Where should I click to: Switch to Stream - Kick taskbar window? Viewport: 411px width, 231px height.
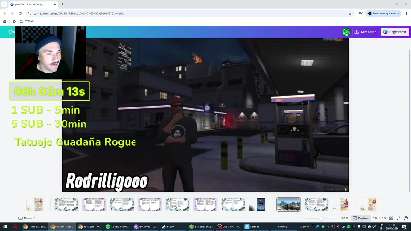click(x=62, y=227)
